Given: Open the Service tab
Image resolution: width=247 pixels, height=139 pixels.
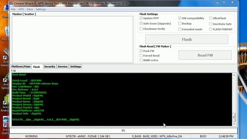Looking at the screenshot, I should pyautogui.click(x=63, y=66).
